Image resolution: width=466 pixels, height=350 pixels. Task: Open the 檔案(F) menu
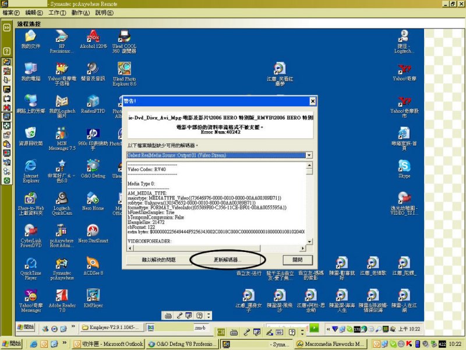point(11,13)
